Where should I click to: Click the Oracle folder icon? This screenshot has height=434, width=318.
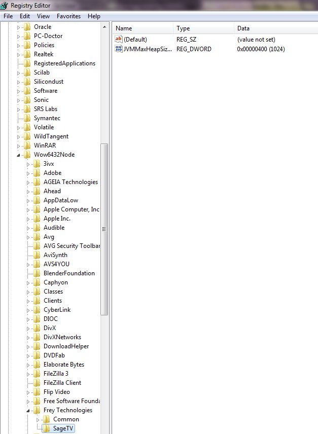(x=27, y=27)
